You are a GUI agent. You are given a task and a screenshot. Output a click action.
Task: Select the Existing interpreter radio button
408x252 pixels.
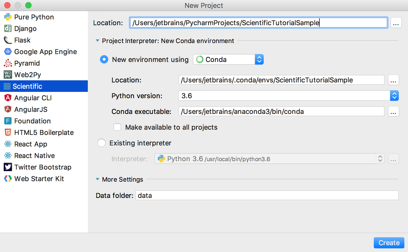[x=101, y=143]
